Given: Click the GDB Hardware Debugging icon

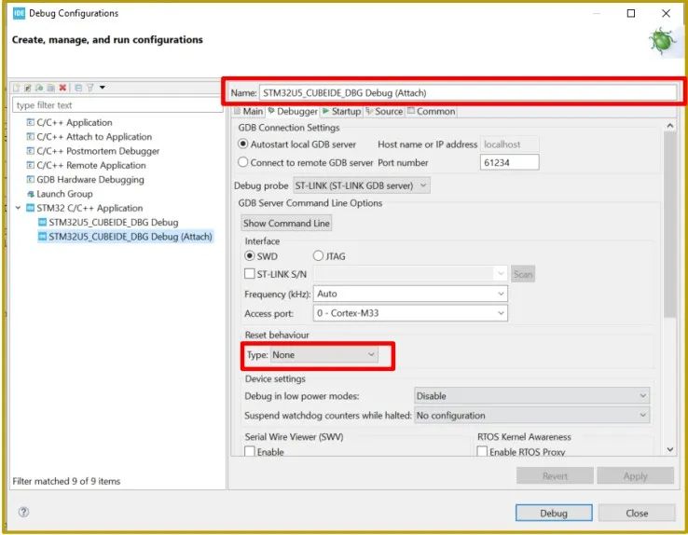Looking at the screenshot, I should coord(31,180).
